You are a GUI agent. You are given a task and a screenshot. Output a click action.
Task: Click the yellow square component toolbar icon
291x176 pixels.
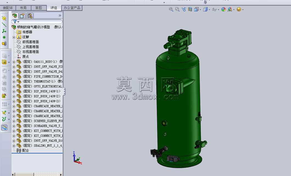coord(4,62)
